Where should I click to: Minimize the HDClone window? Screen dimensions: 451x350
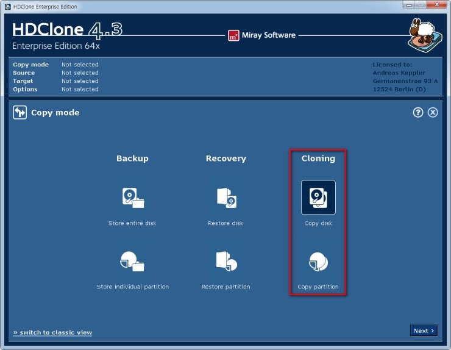tap(409, 5)
